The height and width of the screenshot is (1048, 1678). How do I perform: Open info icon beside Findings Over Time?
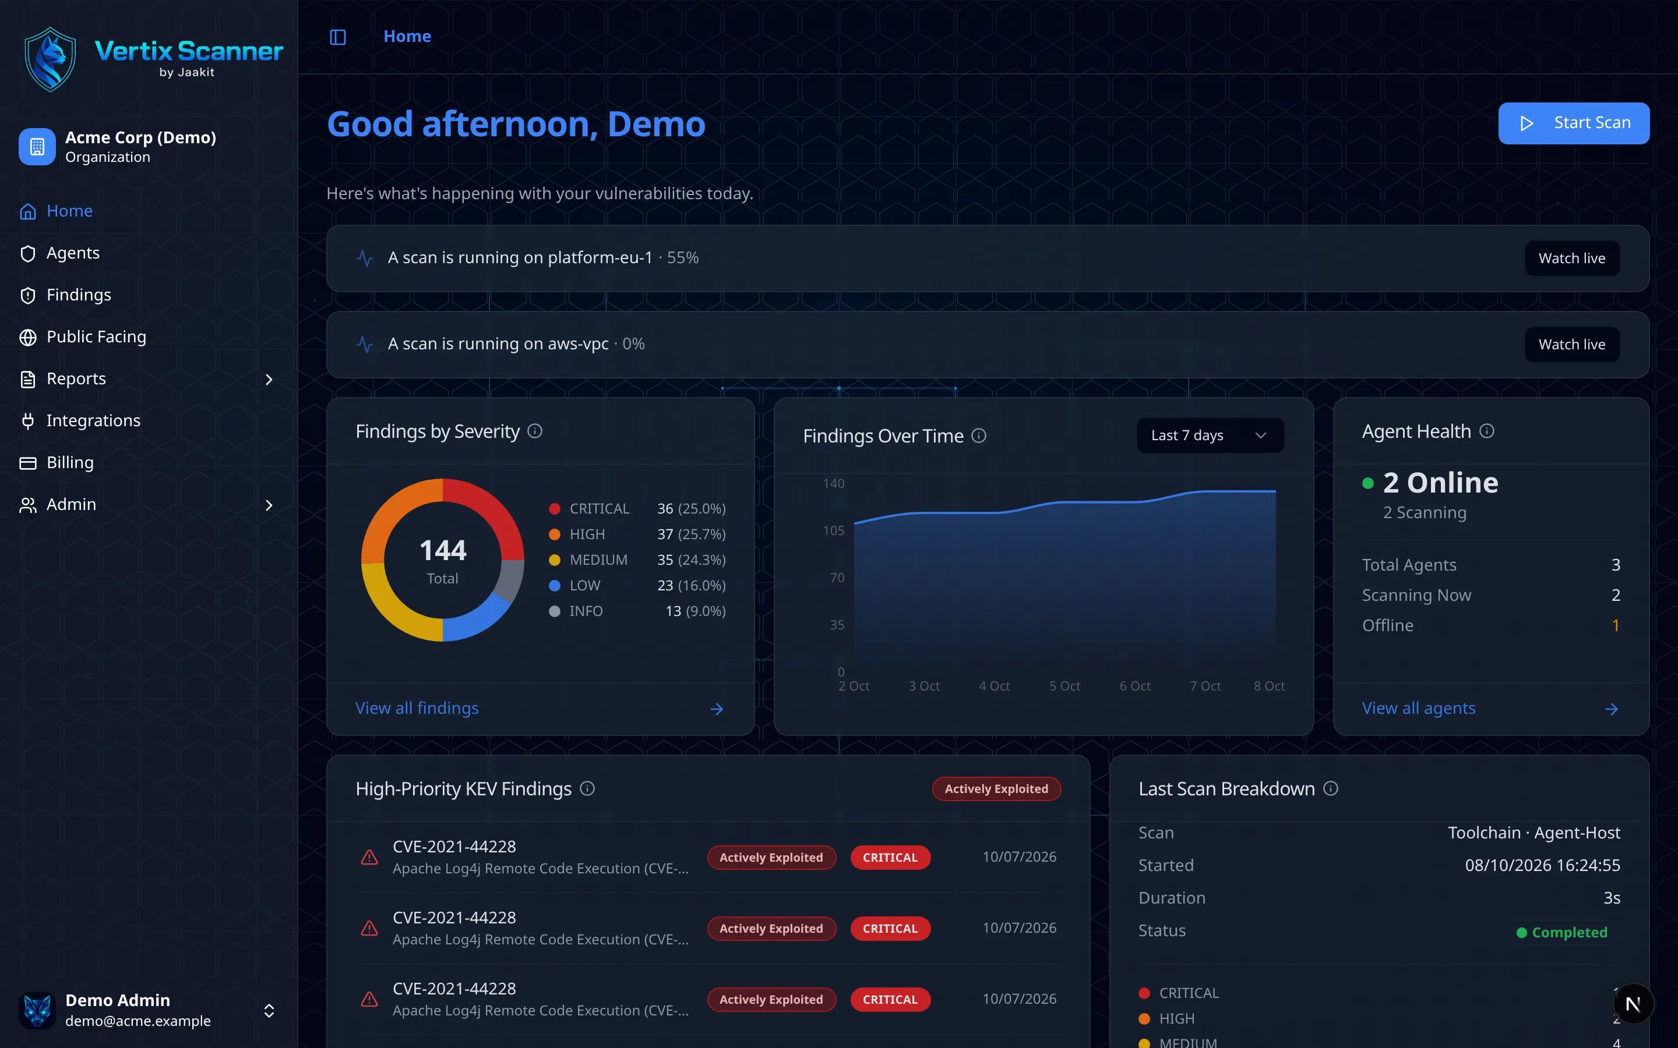point(978,436)
